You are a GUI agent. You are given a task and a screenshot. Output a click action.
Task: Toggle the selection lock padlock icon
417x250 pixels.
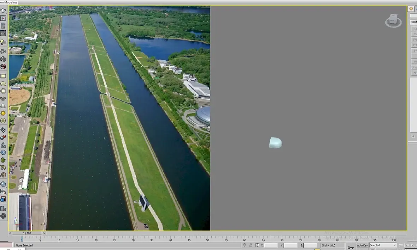tap(251, 245)
